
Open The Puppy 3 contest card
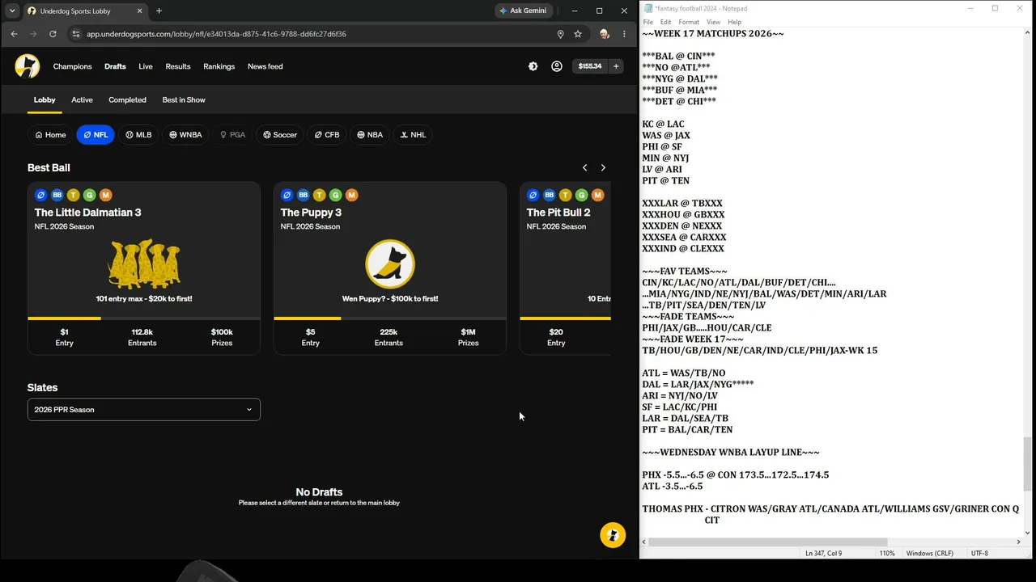pos(390,268)
